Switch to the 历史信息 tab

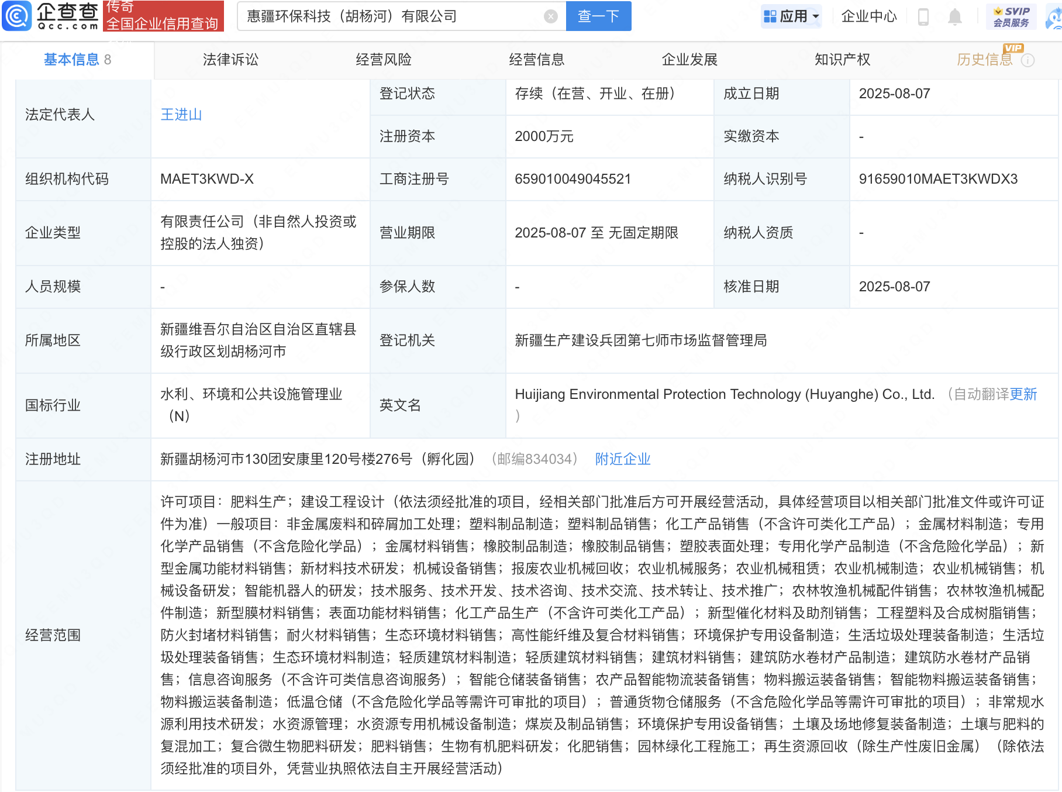pyautogui.click(x=985, y=60)
